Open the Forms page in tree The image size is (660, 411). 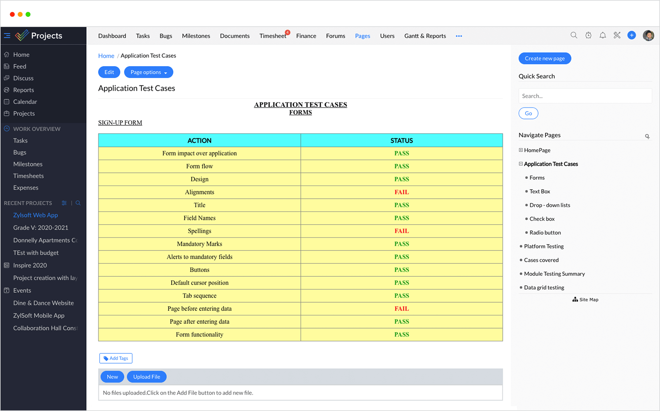(x=537, y=178)
